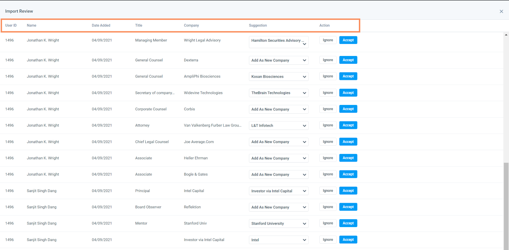This screenshot has height=250, width=509.
Task: Select 'Attorney' title cell
Action: (x=142, y=125)
